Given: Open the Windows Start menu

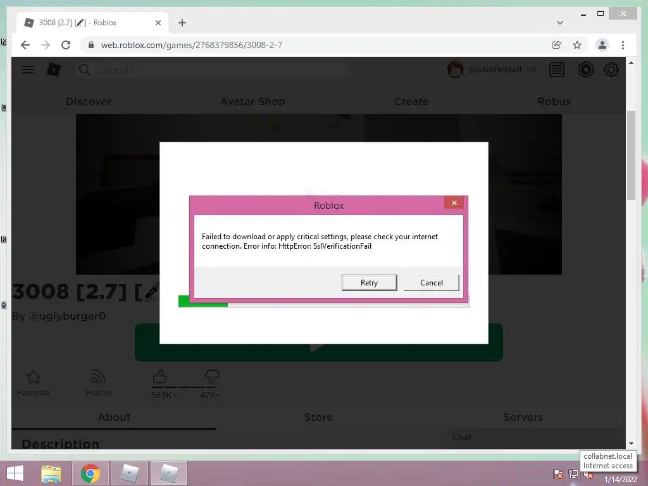Looking at the screenshot, I should [15, 473].
